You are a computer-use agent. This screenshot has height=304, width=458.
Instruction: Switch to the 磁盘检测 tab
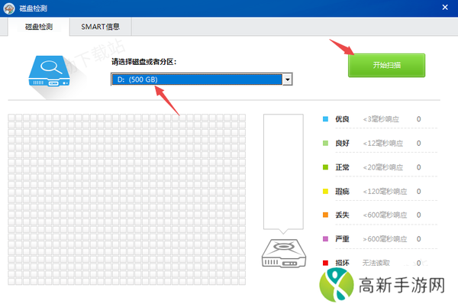[x=39, y=27]
